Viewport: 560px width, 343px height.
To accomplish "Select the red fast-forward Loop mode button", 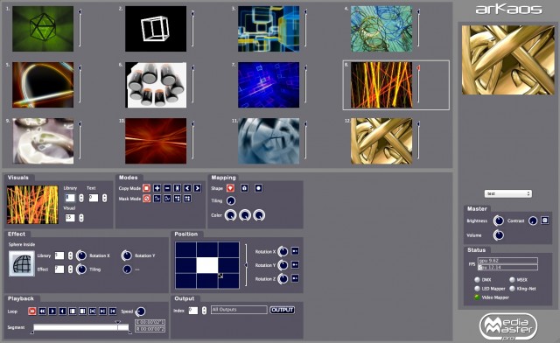I will [32, 311].
